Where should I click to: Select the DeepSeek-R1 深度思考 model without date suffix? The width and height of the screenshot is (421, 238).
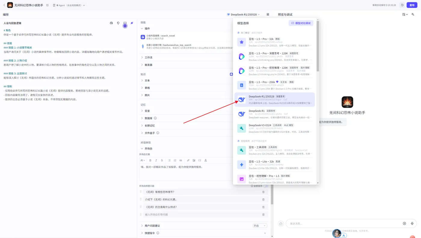tap(274, 114)
